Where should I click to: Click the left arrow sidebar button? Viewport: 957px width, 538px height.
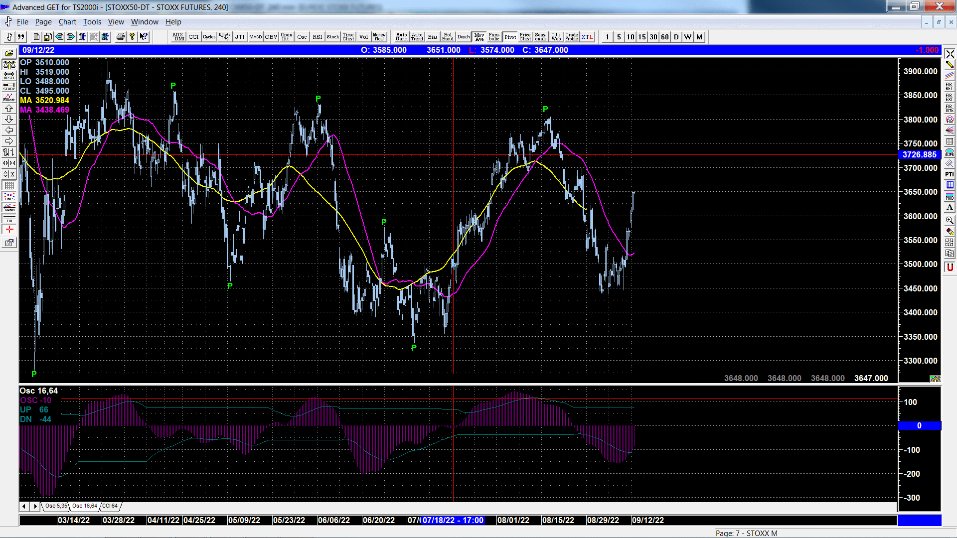point(9,130)
